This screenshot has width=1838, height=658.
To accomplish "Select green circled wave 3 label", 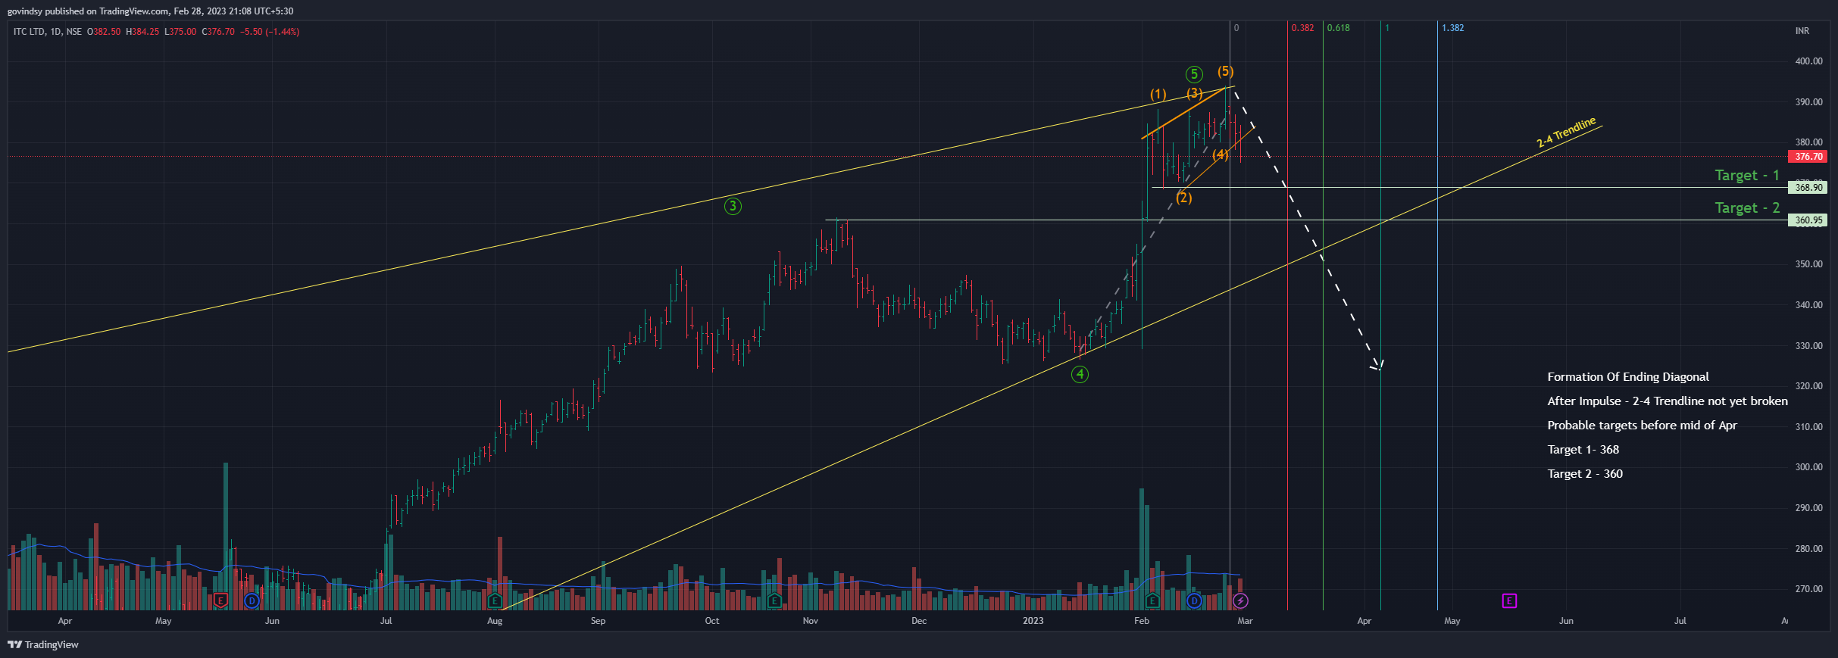I will (733, 206).
